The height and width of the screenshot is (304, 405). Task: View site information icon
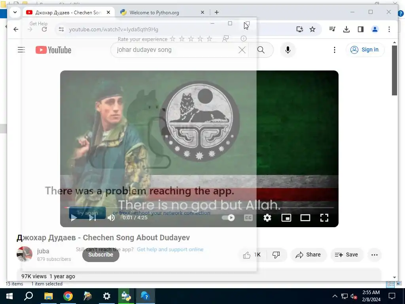[61, 29]
